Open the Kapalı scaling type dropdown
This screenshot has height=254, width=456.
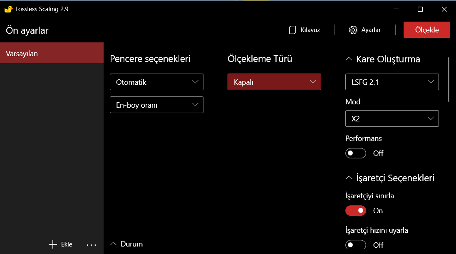274,82
